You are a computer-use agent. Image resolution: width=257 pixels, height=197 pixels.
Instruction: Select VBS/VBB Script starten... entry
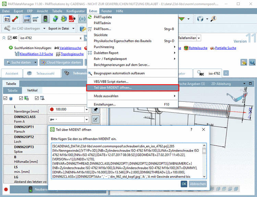pos(133,82)
